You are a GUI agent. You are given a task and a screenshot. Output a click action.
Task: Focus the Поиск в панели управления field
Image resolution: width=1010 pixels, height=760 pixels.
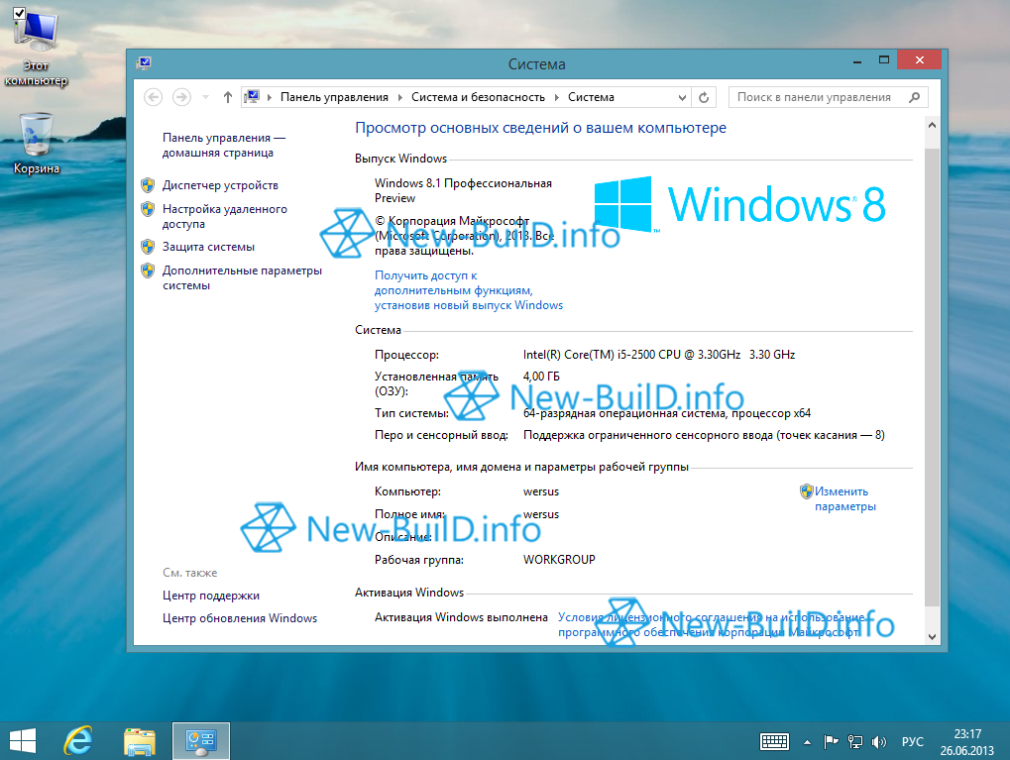tap(829, 97)
